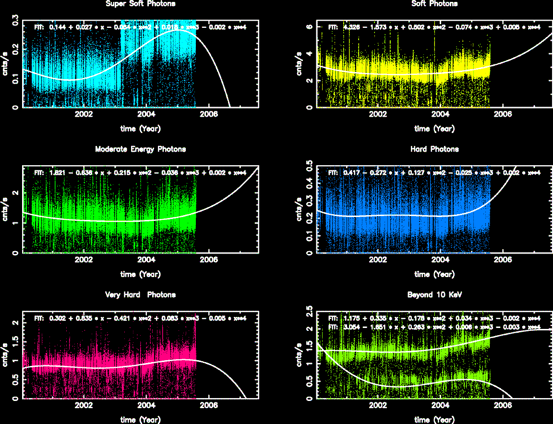Viewport: 553px width, 424px height.
Task: Click the 2004 tick label under Very Hard Photons
Action: click(x=146, y=406)
